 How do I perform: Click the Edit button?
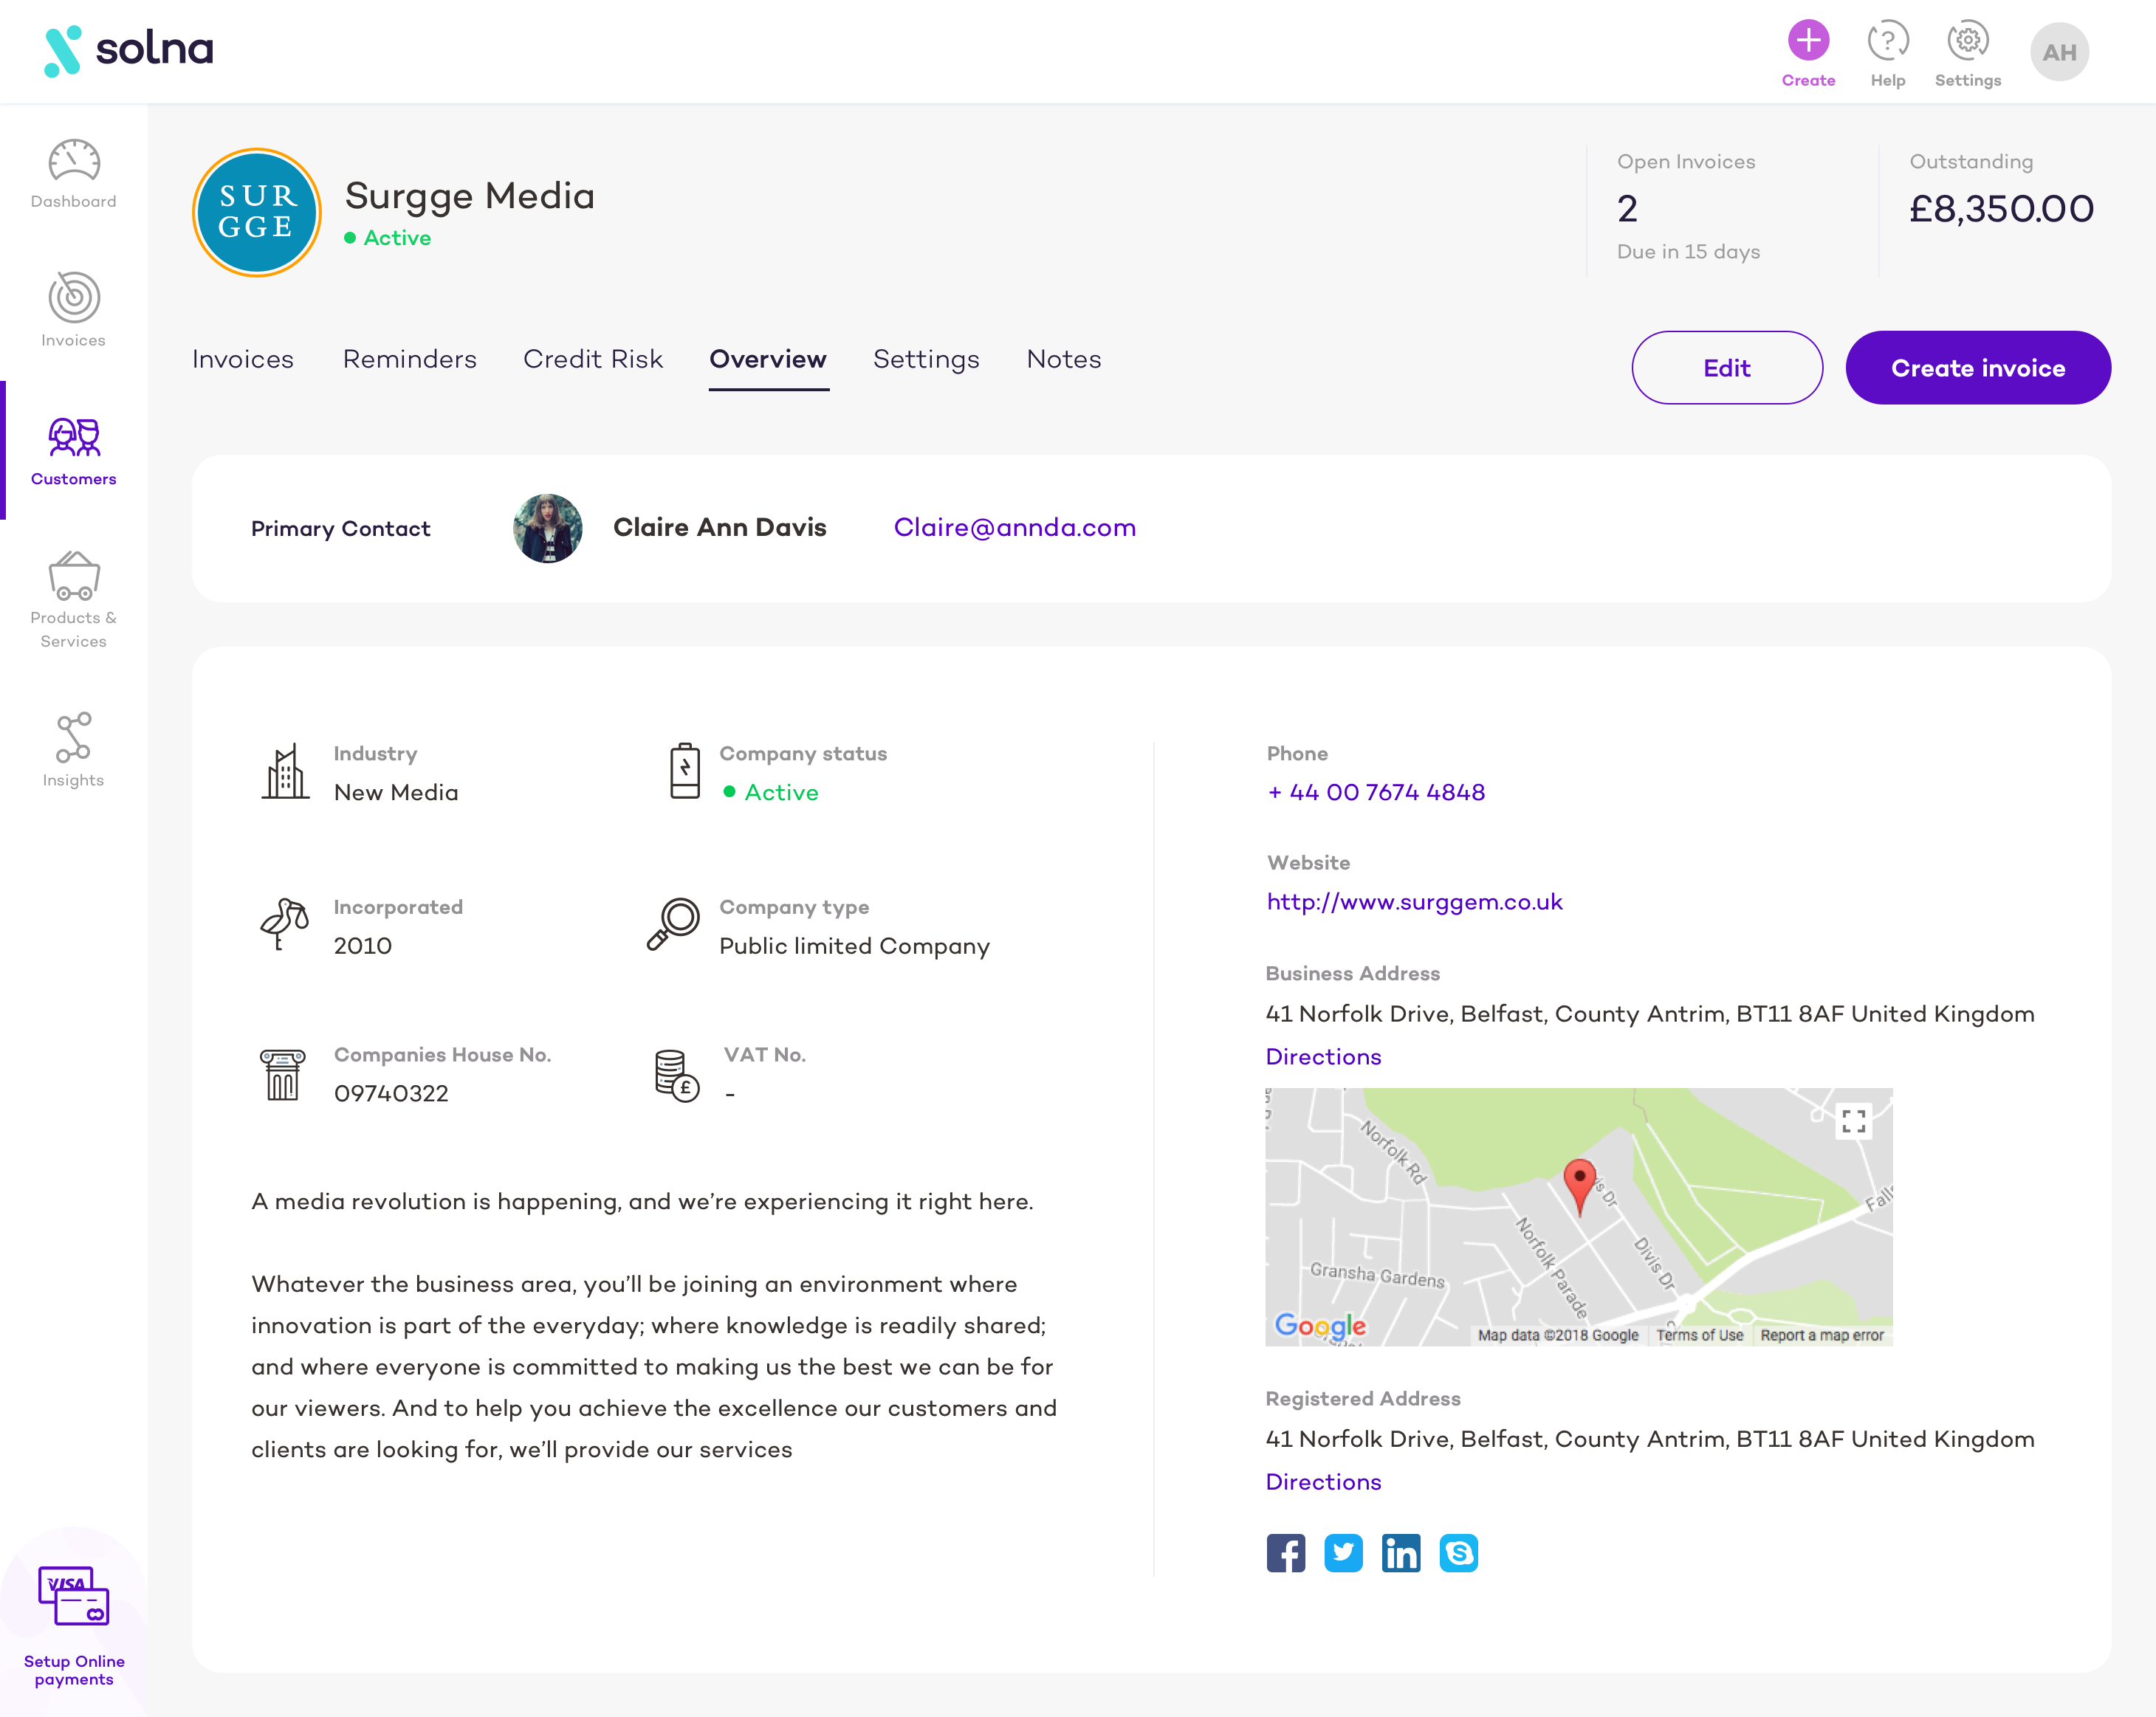pos(1726,368)
